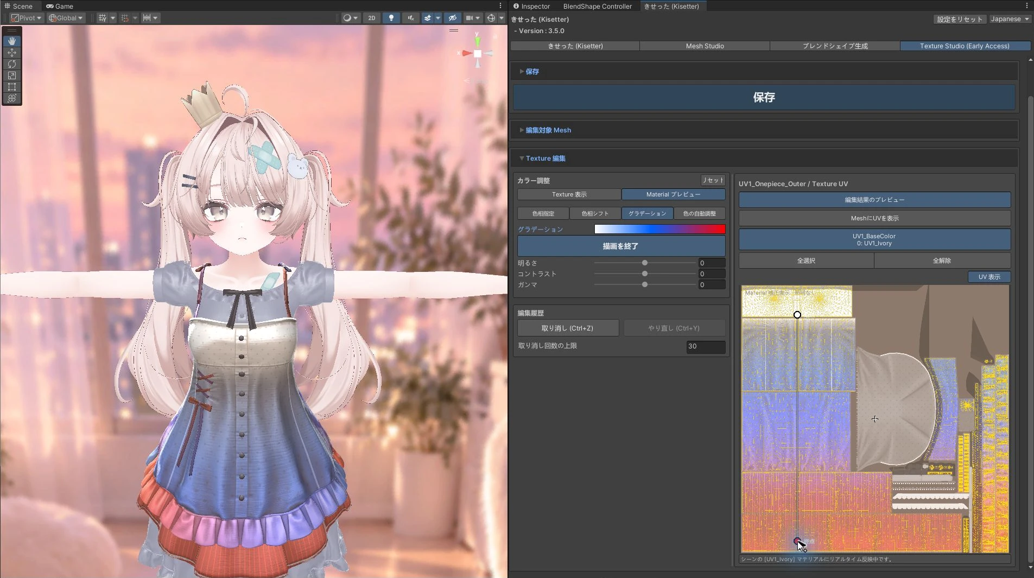The width and height of the screenshot is (1034, 578).
Task: Click the large 保存 button
Action: point(764,97)
